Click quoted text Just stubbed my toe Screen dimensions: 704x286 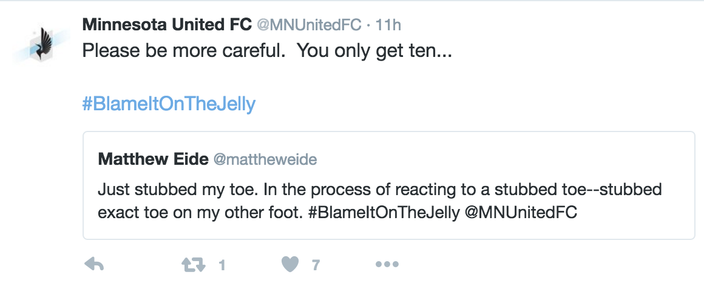click(x=178, y=190)
